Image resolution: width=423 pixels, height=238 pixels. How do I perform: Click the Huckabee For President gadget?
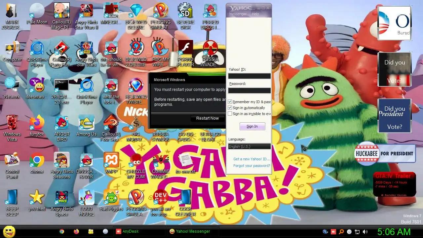click(385, 153)
